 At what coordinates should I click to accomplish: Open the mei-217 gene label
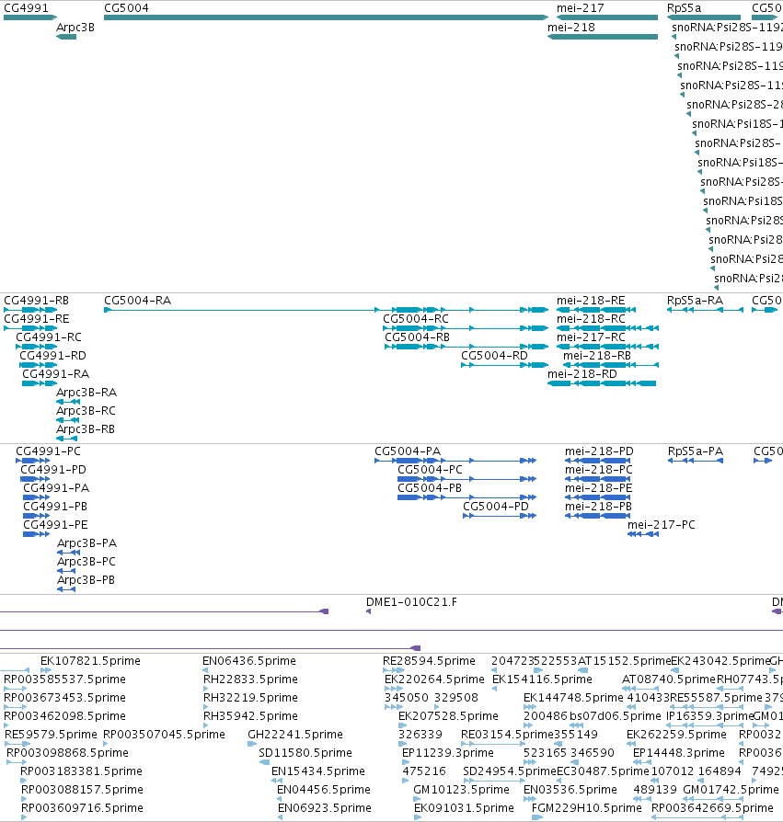pyautogui.click(x=580, y=8)
